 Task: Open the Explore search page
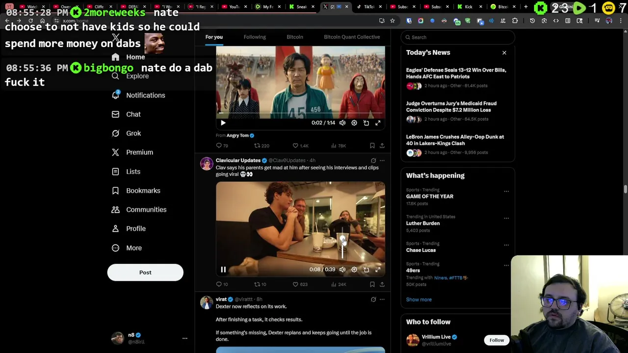(x=130, y=76)
